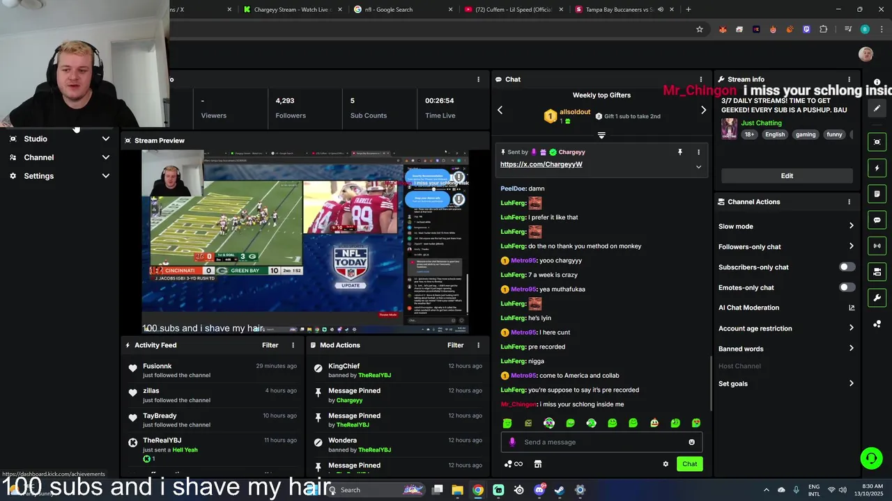Open Stream info three-dot menu

(849, 79)
